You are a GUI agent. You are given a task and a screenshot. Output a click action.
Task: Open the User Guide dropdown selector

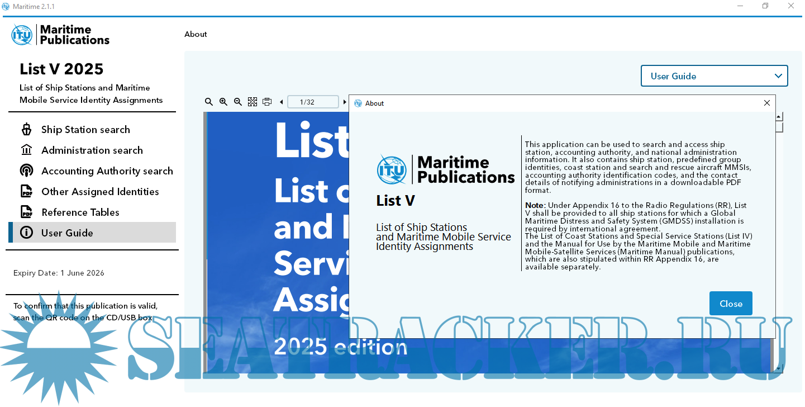pyautogui.click(x=714, y=76)
